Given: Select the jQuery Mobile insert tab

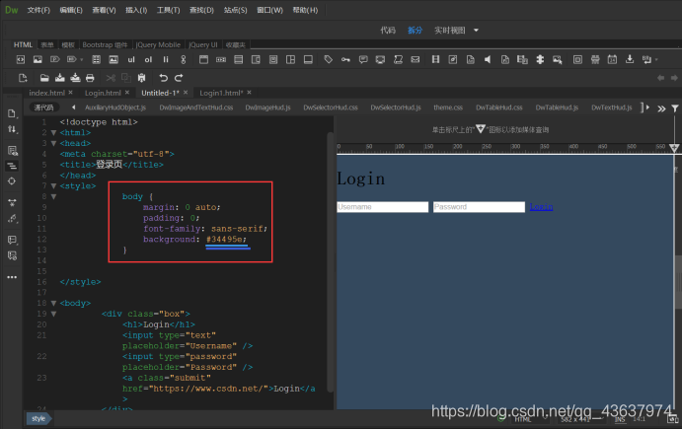Looking at the screenshot, I should click(158, 44).
